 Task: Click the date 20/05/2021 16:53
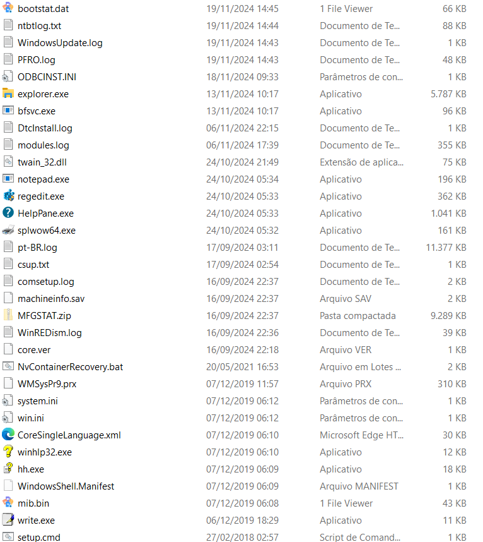click(242, 367)
